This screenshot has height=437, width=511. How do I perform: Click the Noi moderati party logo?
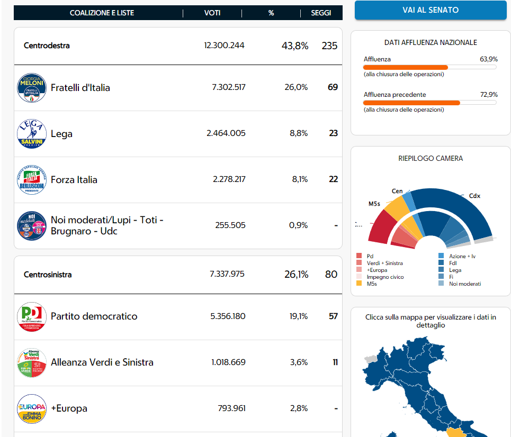click(x=32, y=226)
